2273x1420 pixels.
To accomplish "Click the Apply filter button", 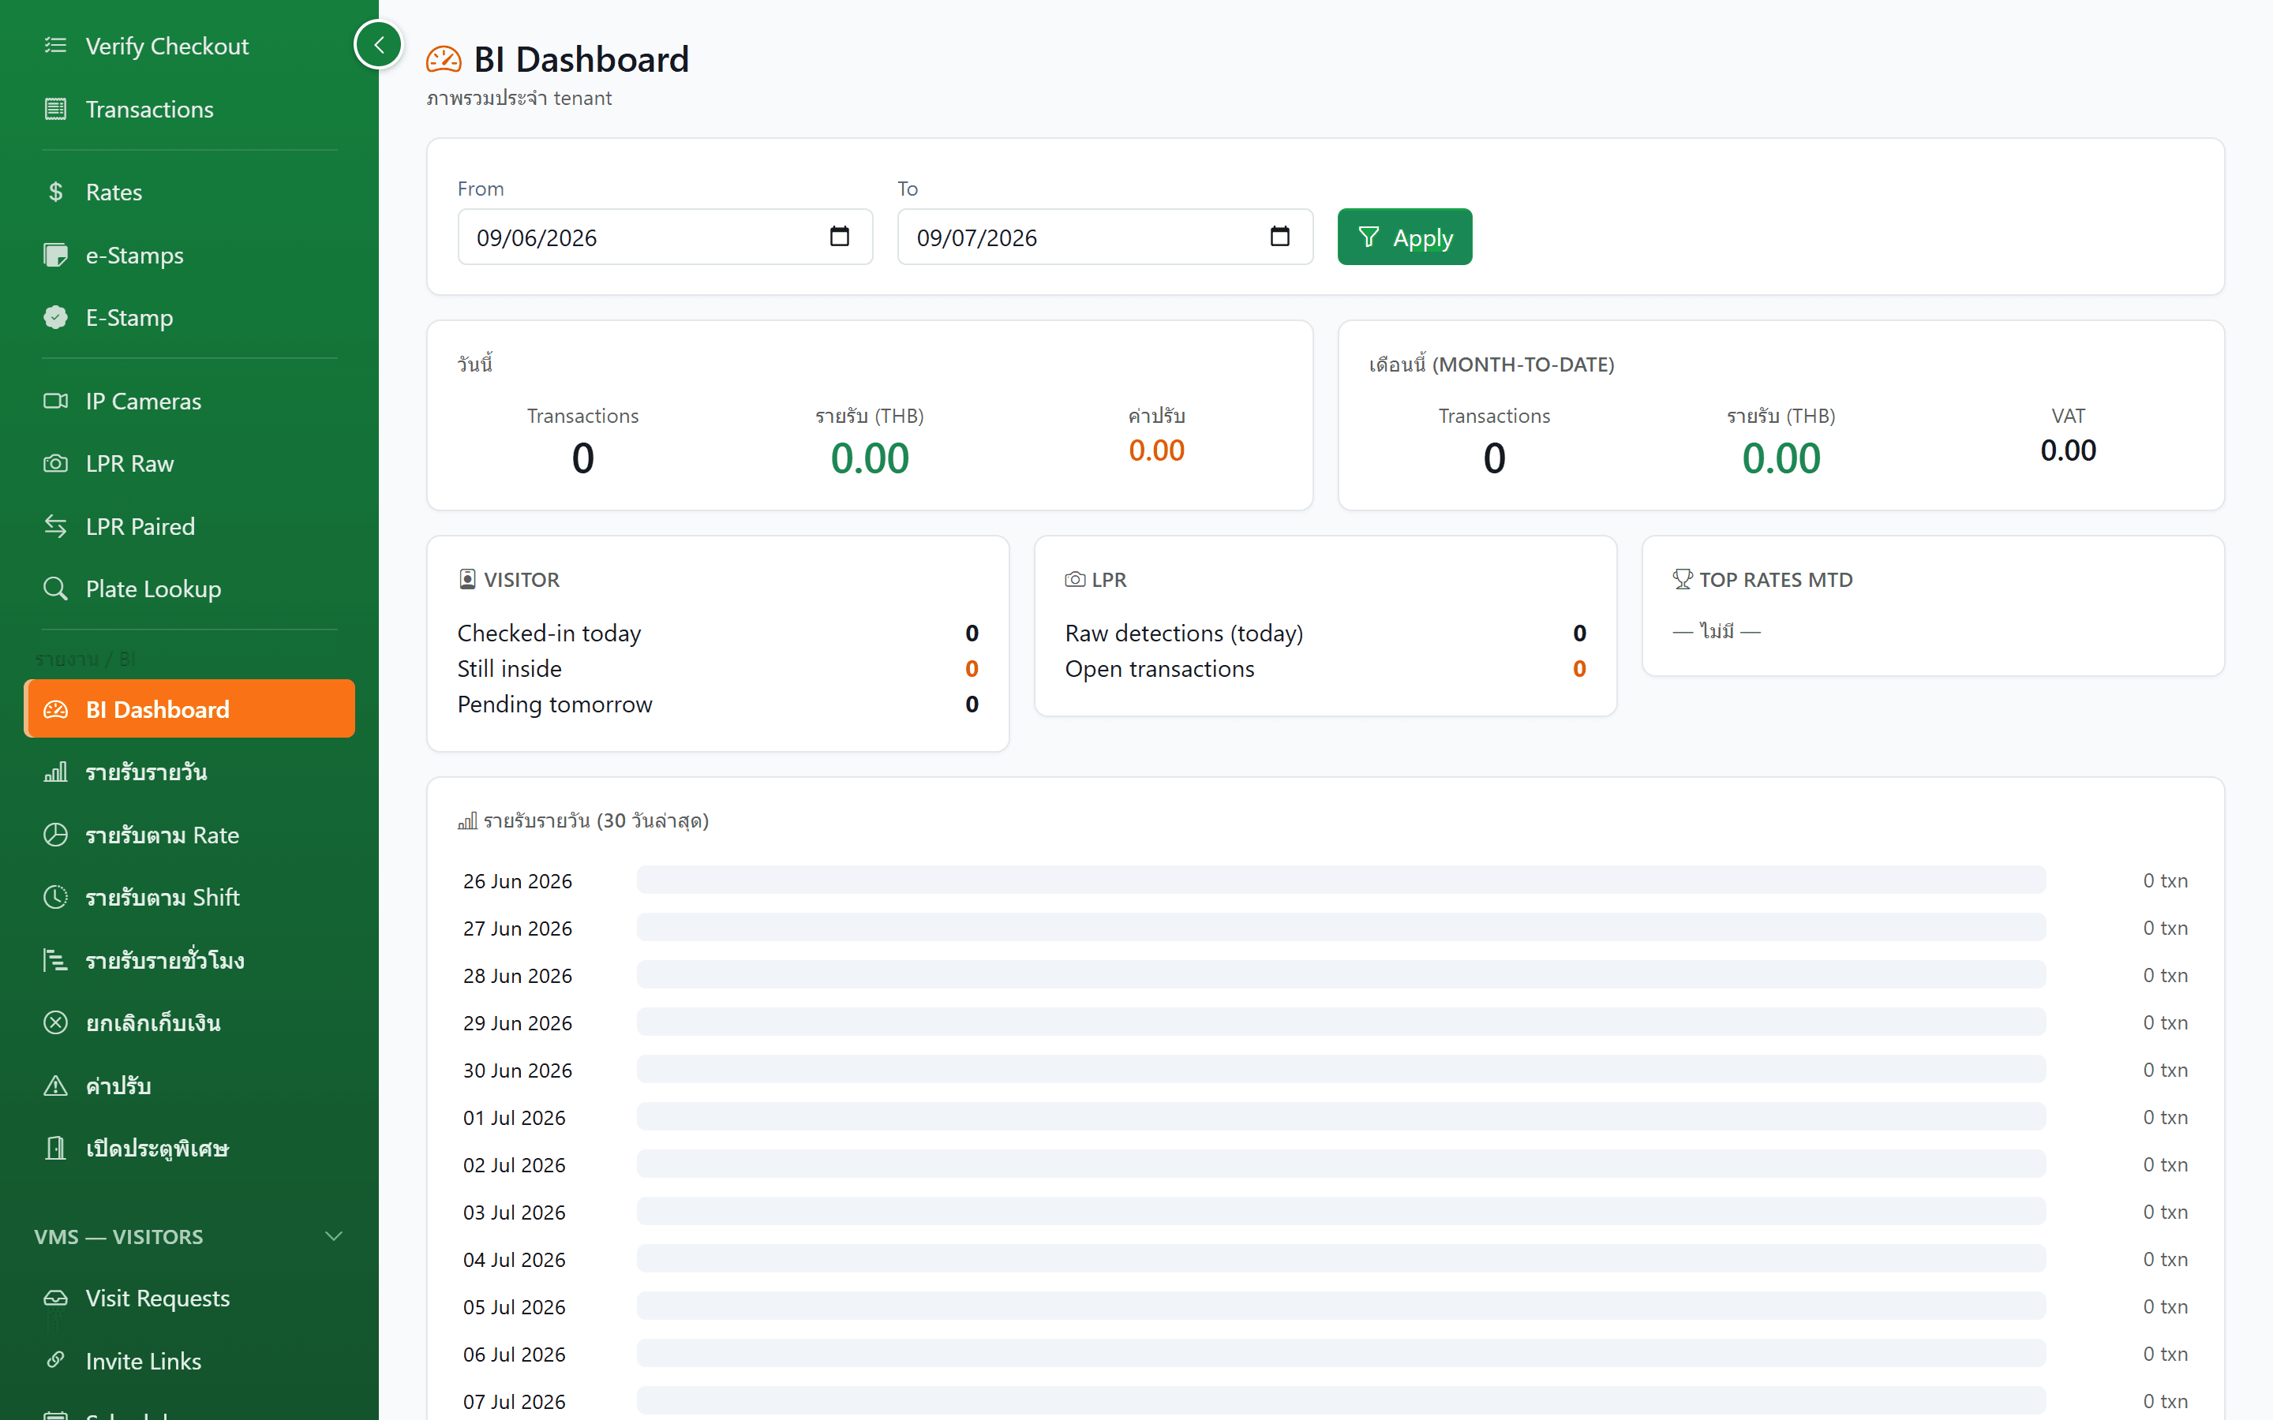I will (1404, 237).
